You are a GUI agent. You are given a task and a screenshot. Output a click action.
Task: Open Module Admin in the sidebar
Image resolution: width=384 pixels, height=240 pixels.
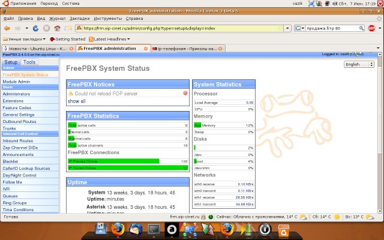[x=16, y=82]
